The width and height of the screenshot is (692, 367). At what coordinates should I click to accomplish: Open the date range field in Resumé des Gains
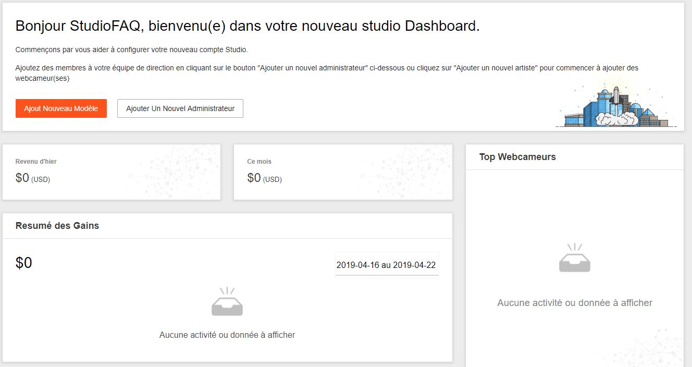[x=386, y=265]
